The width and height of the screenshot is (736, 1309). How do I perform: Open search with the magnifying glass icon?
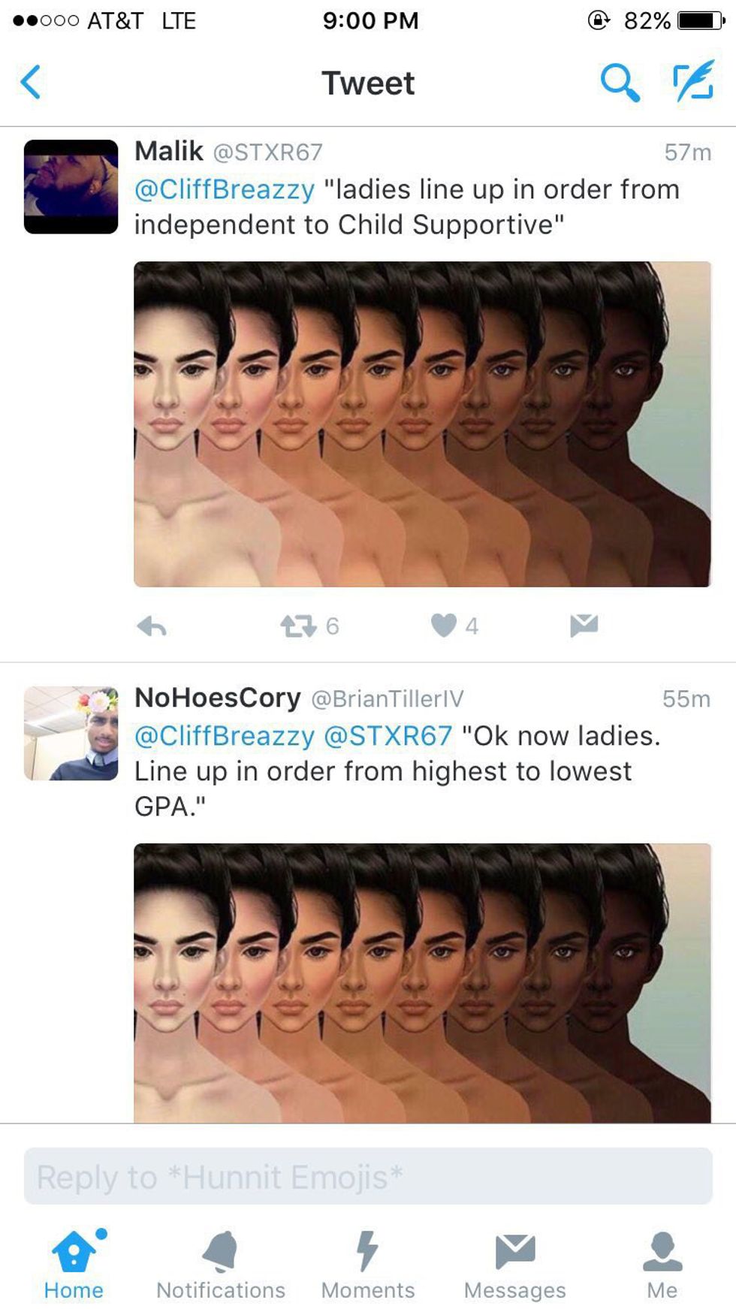[620, 82]
